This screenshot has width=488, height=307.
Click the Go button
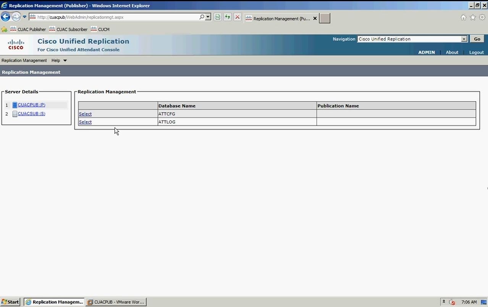[x=477, y=39]
